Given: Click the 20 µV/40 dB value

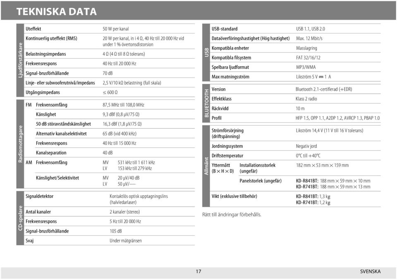Looking at the screenshot, I should coord(128,178).
